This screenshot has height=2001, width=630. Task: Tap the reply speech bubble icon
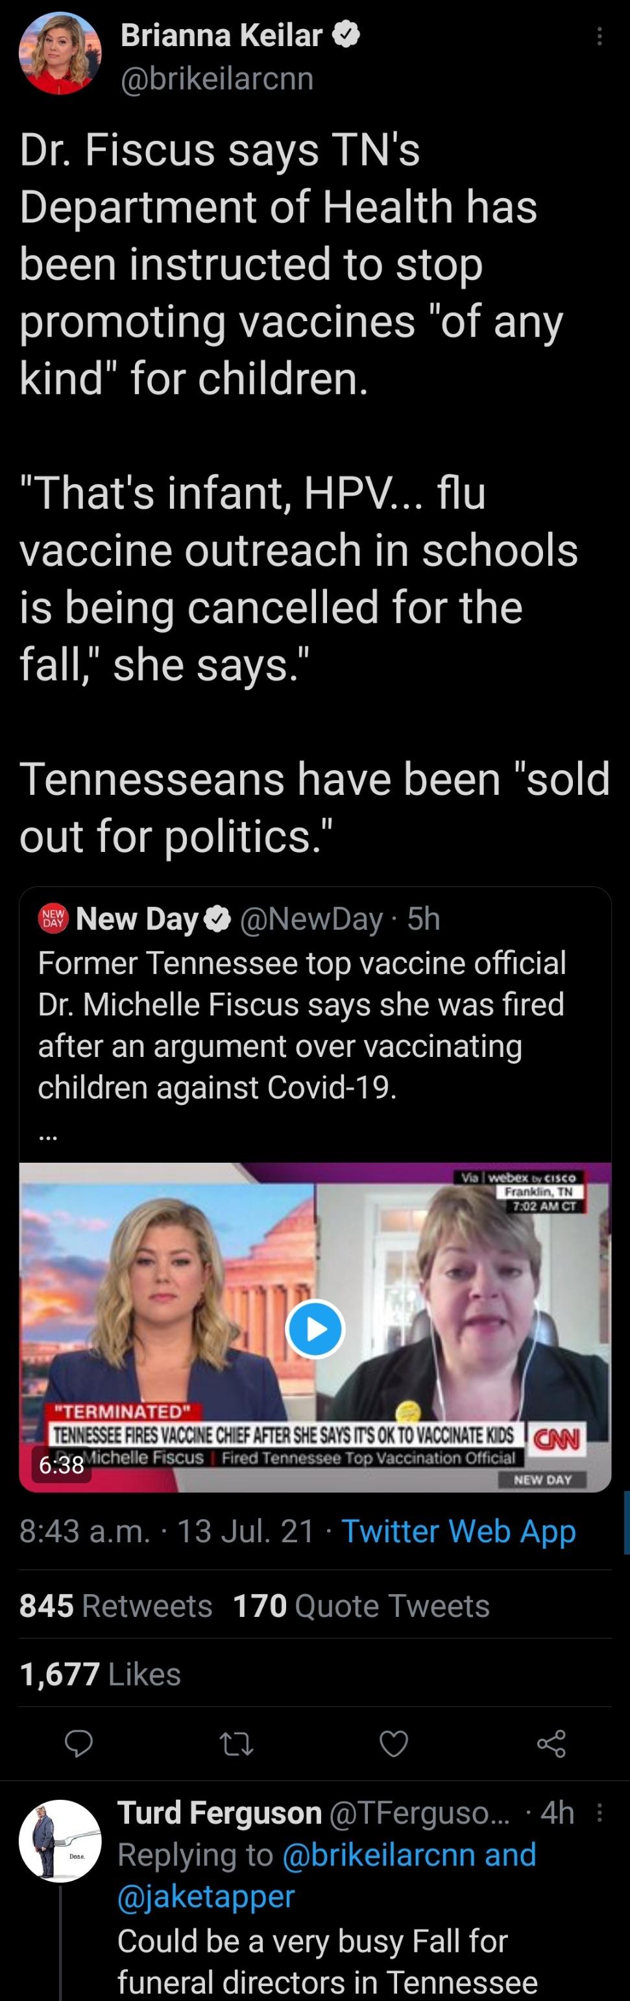(79, 1744)
